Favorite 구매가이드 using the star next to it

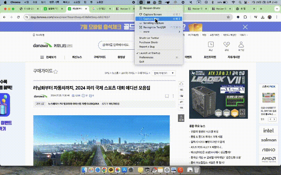(55, 72)
